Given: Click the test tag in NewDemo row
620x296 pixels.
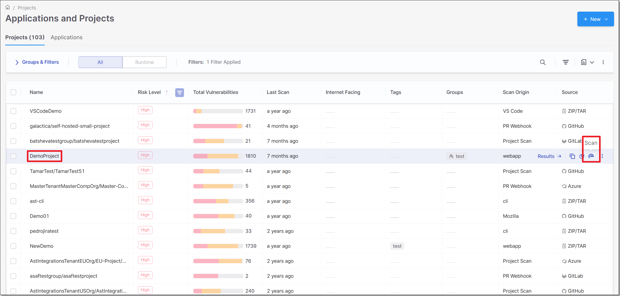Looking at the screenshot, I should point(397,246).
